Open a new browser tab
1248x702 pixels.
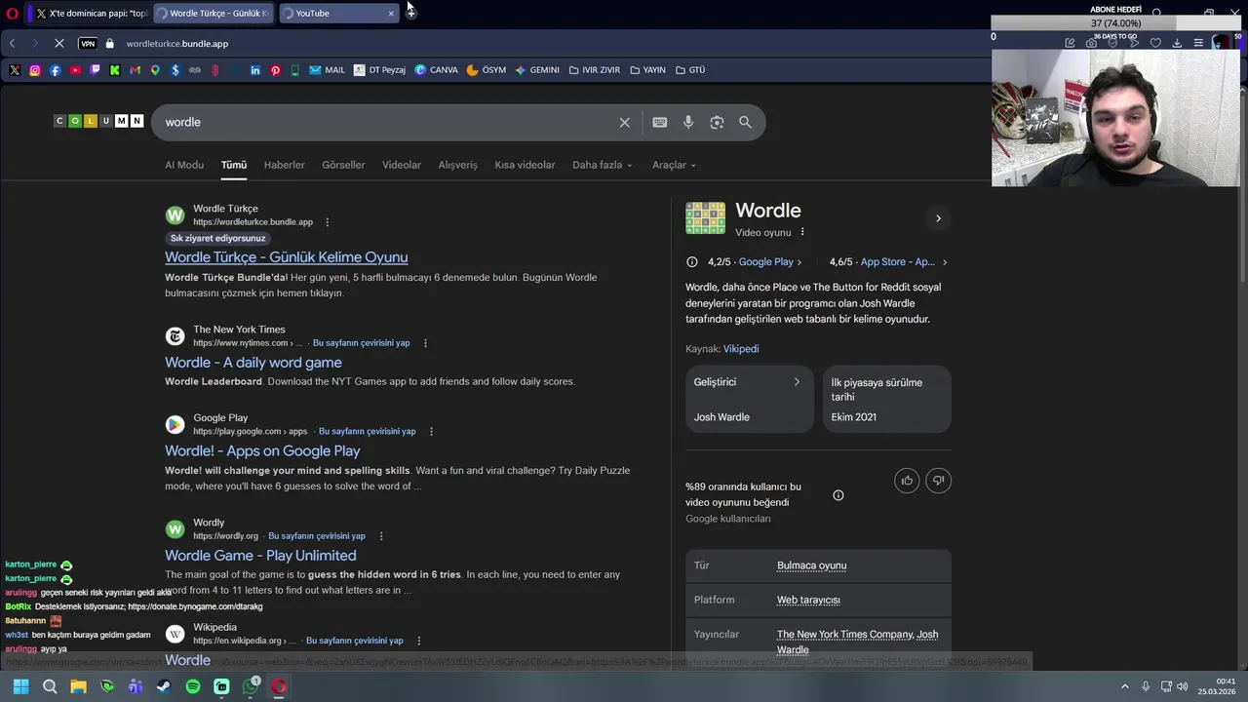click(411, 14)
